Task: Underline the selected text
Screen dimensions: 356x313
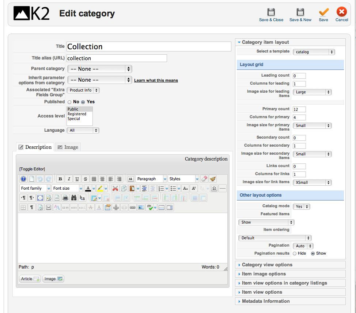Action: pos(77,179)
